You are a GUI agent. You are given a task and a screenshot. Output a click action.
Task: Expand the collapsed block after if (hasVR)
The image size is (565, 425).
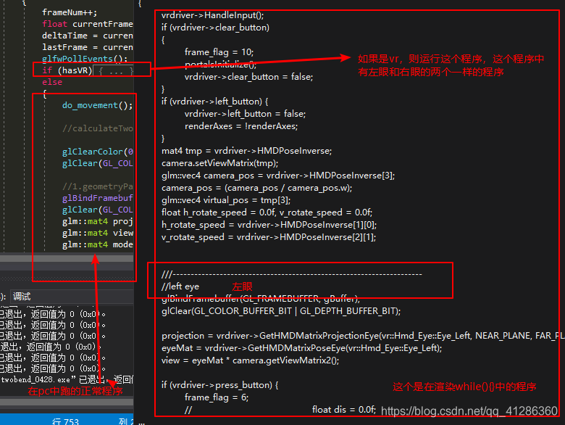click(x=114, y=71)
